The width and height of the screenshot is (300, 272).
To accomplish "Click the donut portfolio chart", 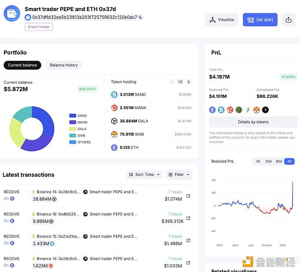I will (x=32, y=129).
